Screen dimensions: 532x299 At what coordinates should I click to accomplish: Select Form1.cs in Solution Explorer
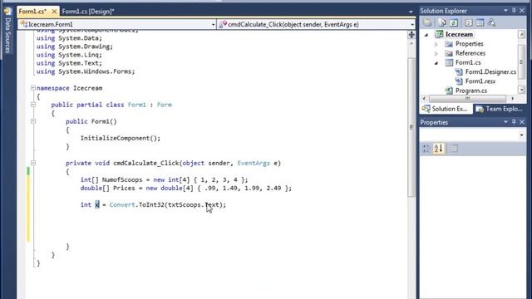click(x=468, y=62)
